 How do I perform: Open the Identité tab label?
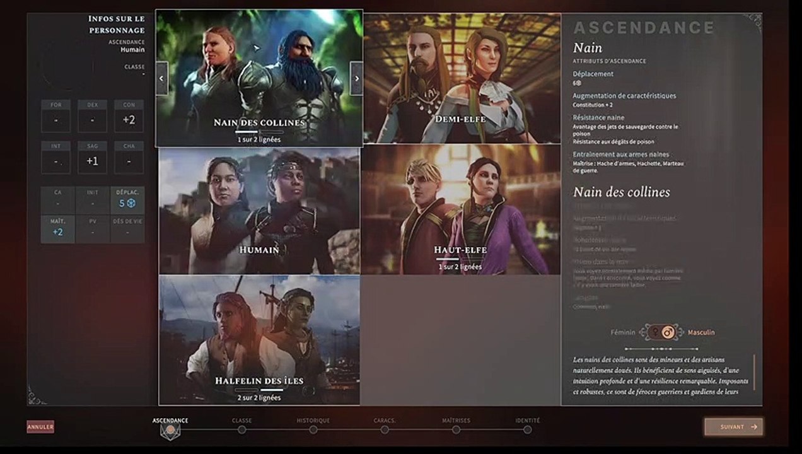[x=527, y=421]
